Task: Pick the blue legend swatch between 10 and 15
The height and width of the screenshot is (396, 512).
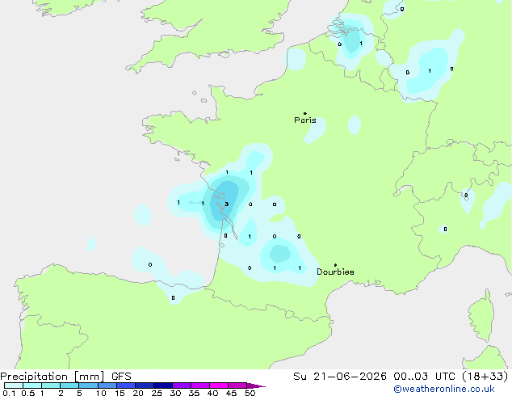Action: click(107, 385)
